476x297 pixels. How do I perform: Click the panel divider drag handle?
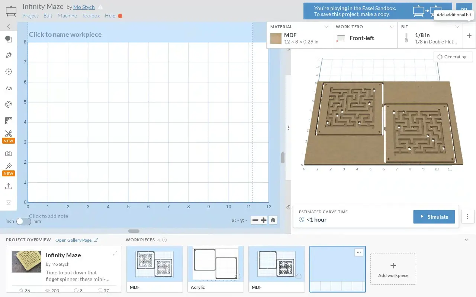(x=289, y=128)
